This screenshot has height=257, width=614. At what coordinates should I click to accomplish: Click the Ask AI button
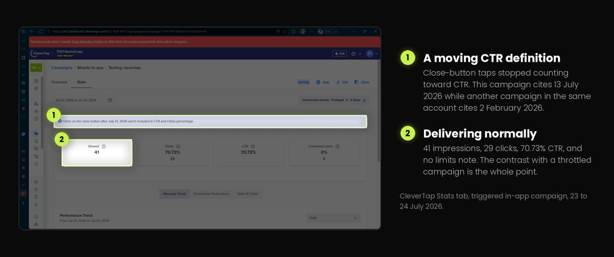pyautogui.click(x=340, y=54)
